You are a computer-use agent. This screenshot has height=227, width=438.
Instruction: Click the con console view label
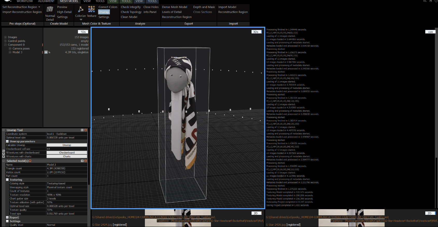[430, 32]
